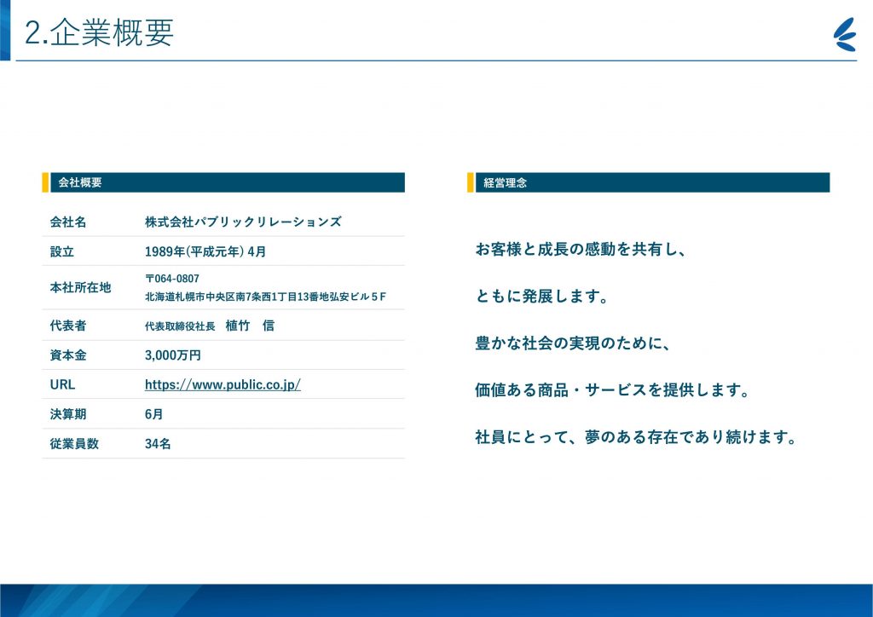Select postal code 〒064-0807
The width and height of the screenshot is (873, 617).
[172, 279]
